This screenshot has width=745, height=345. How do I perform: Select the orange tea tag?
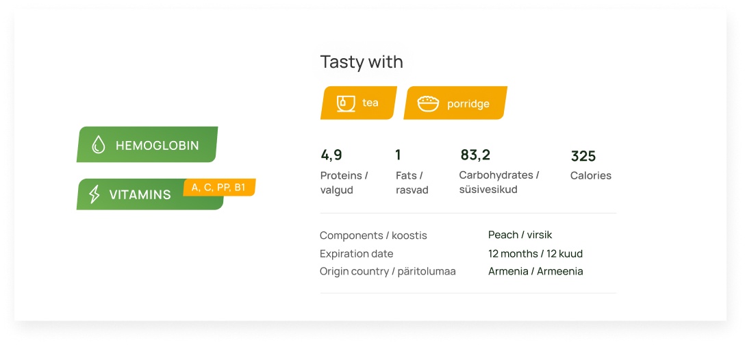pyautogui.click(x=359, y=103)
